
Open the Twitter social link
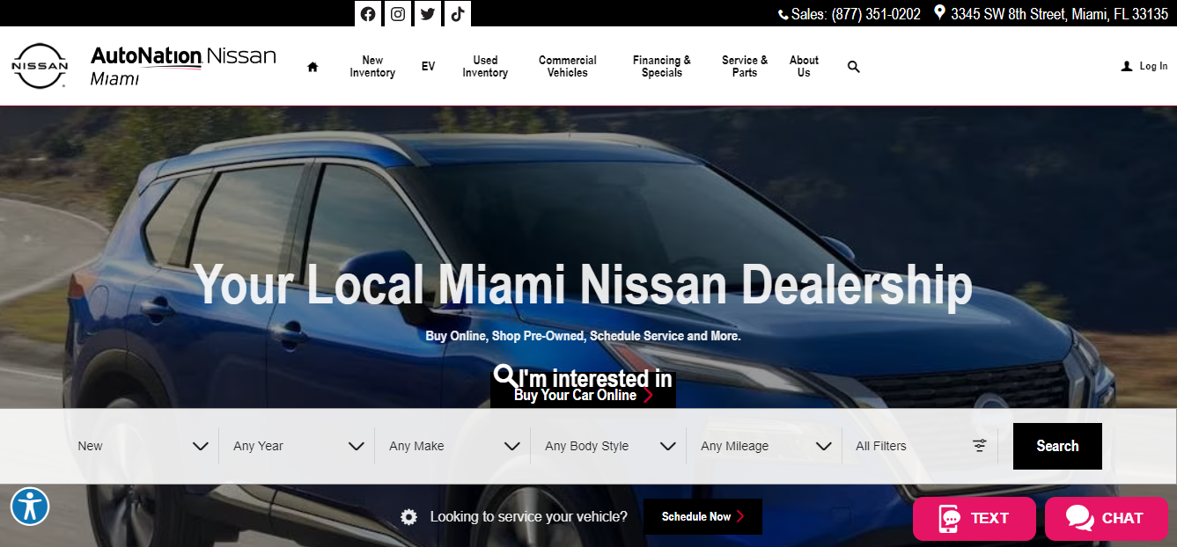pos(428,13)
